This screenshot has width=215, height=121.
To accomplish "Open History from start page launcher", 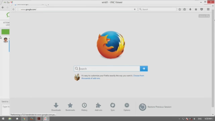I will click(x=84, y=107).
